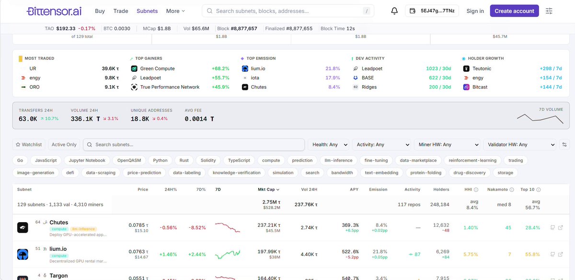Go to the Trade nav item
Image resolution: width=575 pixels, height=280 pixels.
point(121,11)
